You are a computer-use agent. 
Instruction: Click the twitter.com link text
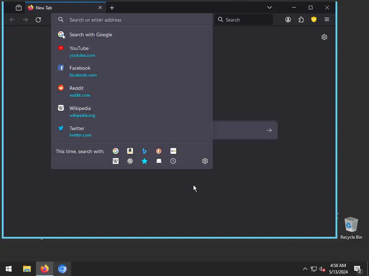[80, 135]
